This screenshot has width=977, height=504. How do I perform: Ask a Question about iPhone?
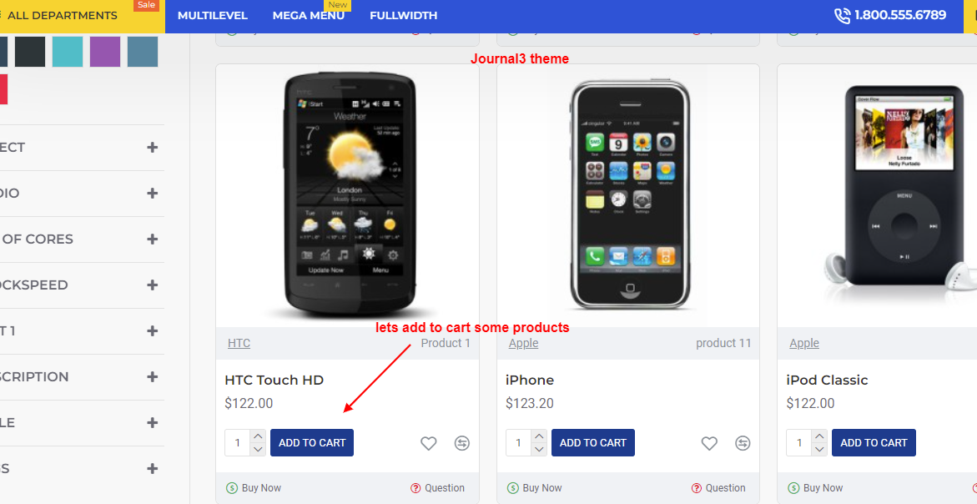(718, 488)
